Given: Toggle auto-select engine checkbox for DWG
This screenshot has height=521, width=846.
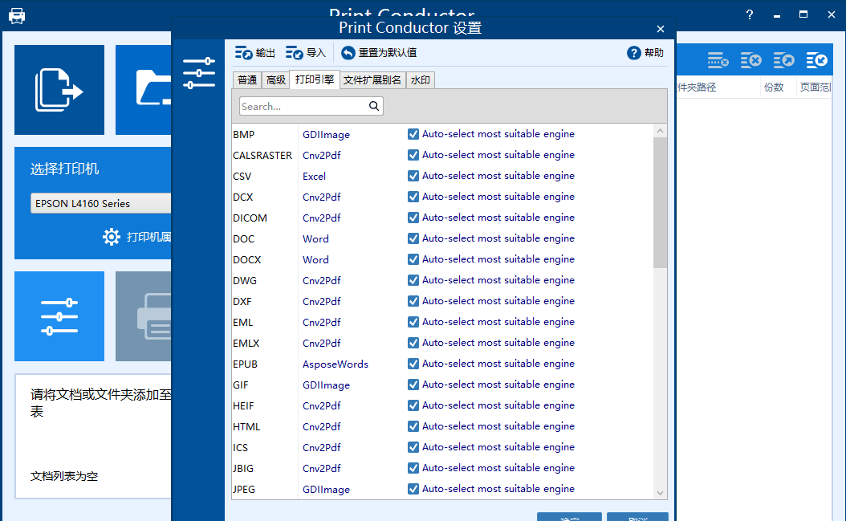Looking at the screenshot, I should pos(413,280).
